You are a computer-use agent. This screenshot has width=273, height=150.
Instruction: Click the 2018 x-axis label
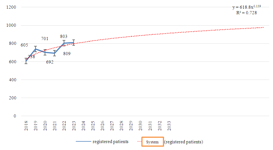(x=26, y=126)
